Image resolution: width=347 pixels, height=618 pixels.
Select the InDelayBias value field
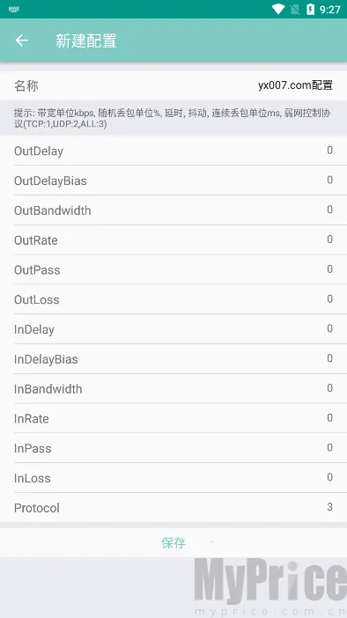[x=329, y=358]
